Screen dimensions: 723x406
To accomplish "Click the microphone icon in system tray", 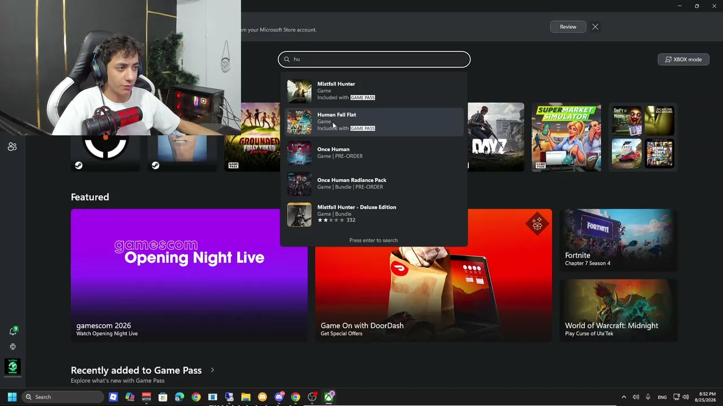I will tap(648, 397).
